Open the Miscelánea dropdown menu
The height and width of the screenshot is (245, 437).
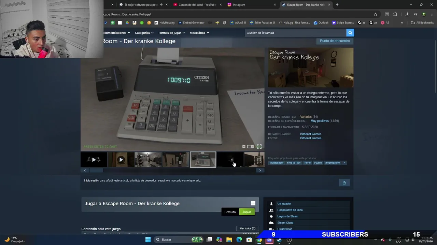199,33
